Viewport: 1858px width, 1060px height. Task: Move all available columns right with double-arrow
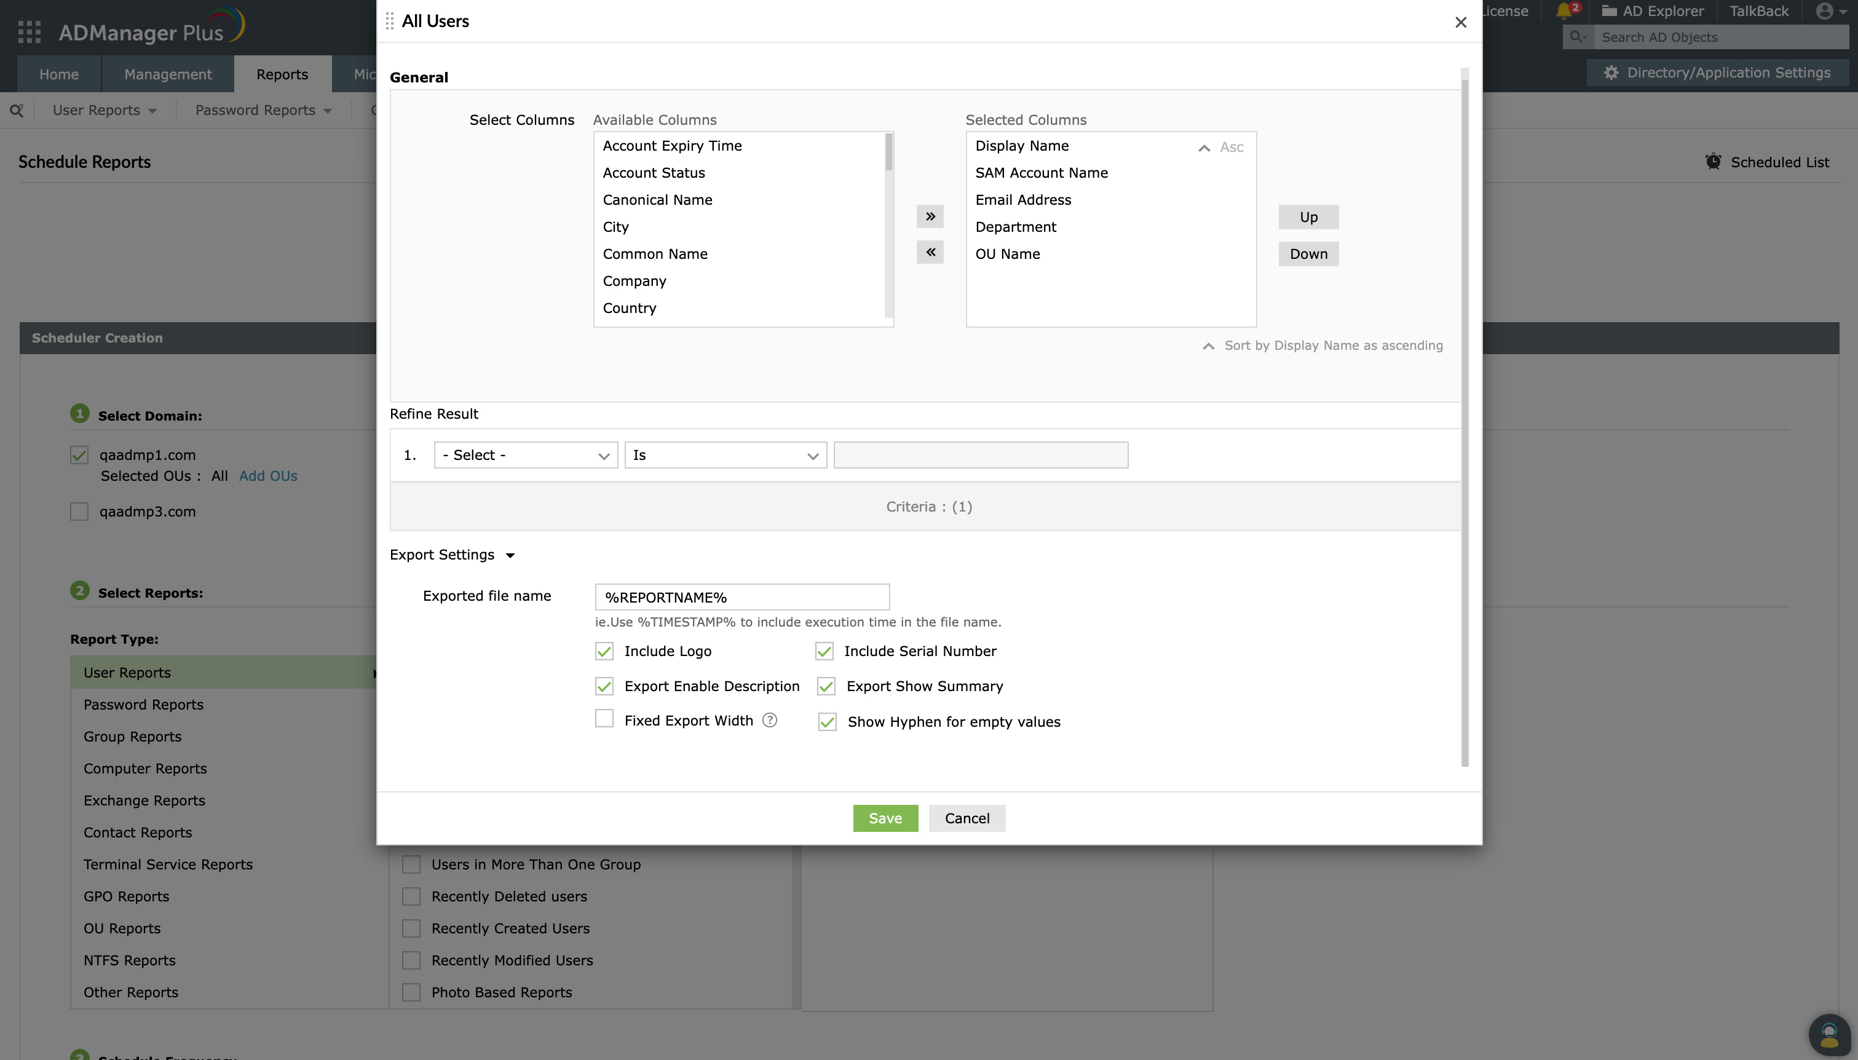pos(930,216)
